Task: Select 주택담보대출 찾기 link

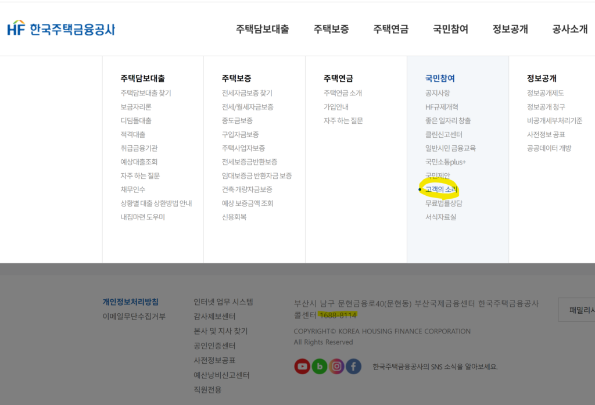Action: click(x=146, y=93)
